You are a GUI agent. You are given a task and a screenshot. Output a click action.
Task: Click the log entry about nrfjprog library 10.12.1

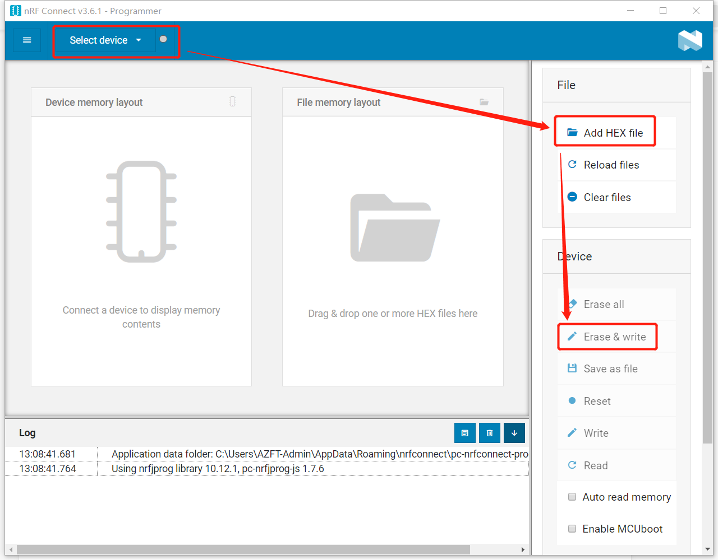tap(218, 469)
